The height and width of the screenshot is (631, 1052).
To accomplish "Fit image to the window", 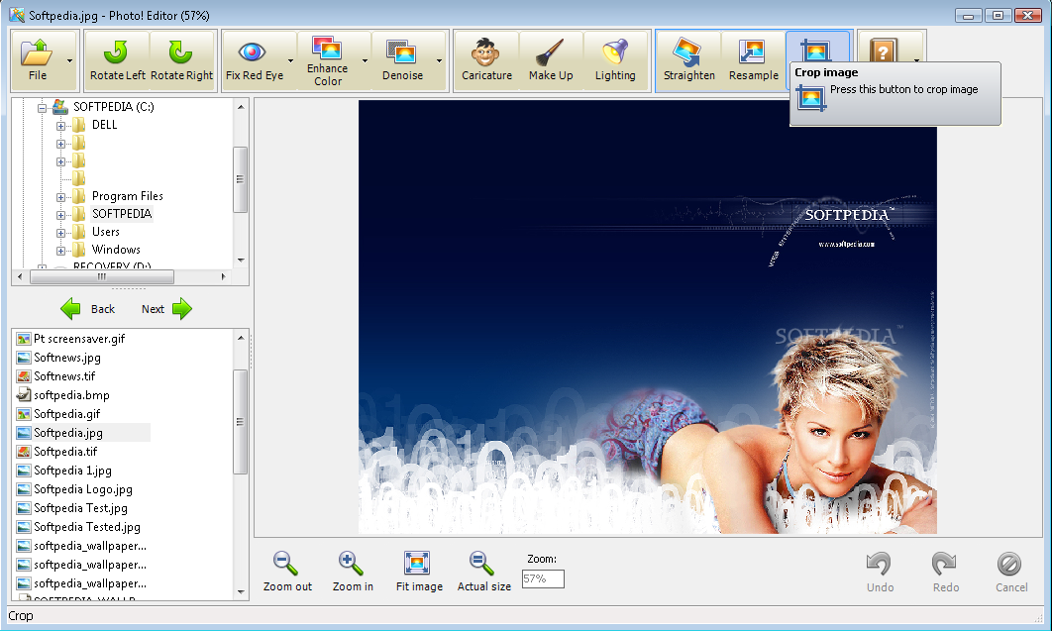I will click(419, 572).
